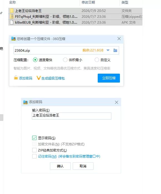Screen dimensions: 161x194
Task: Click the 剩余:221.6GB free space text
Action: [93, 50]
